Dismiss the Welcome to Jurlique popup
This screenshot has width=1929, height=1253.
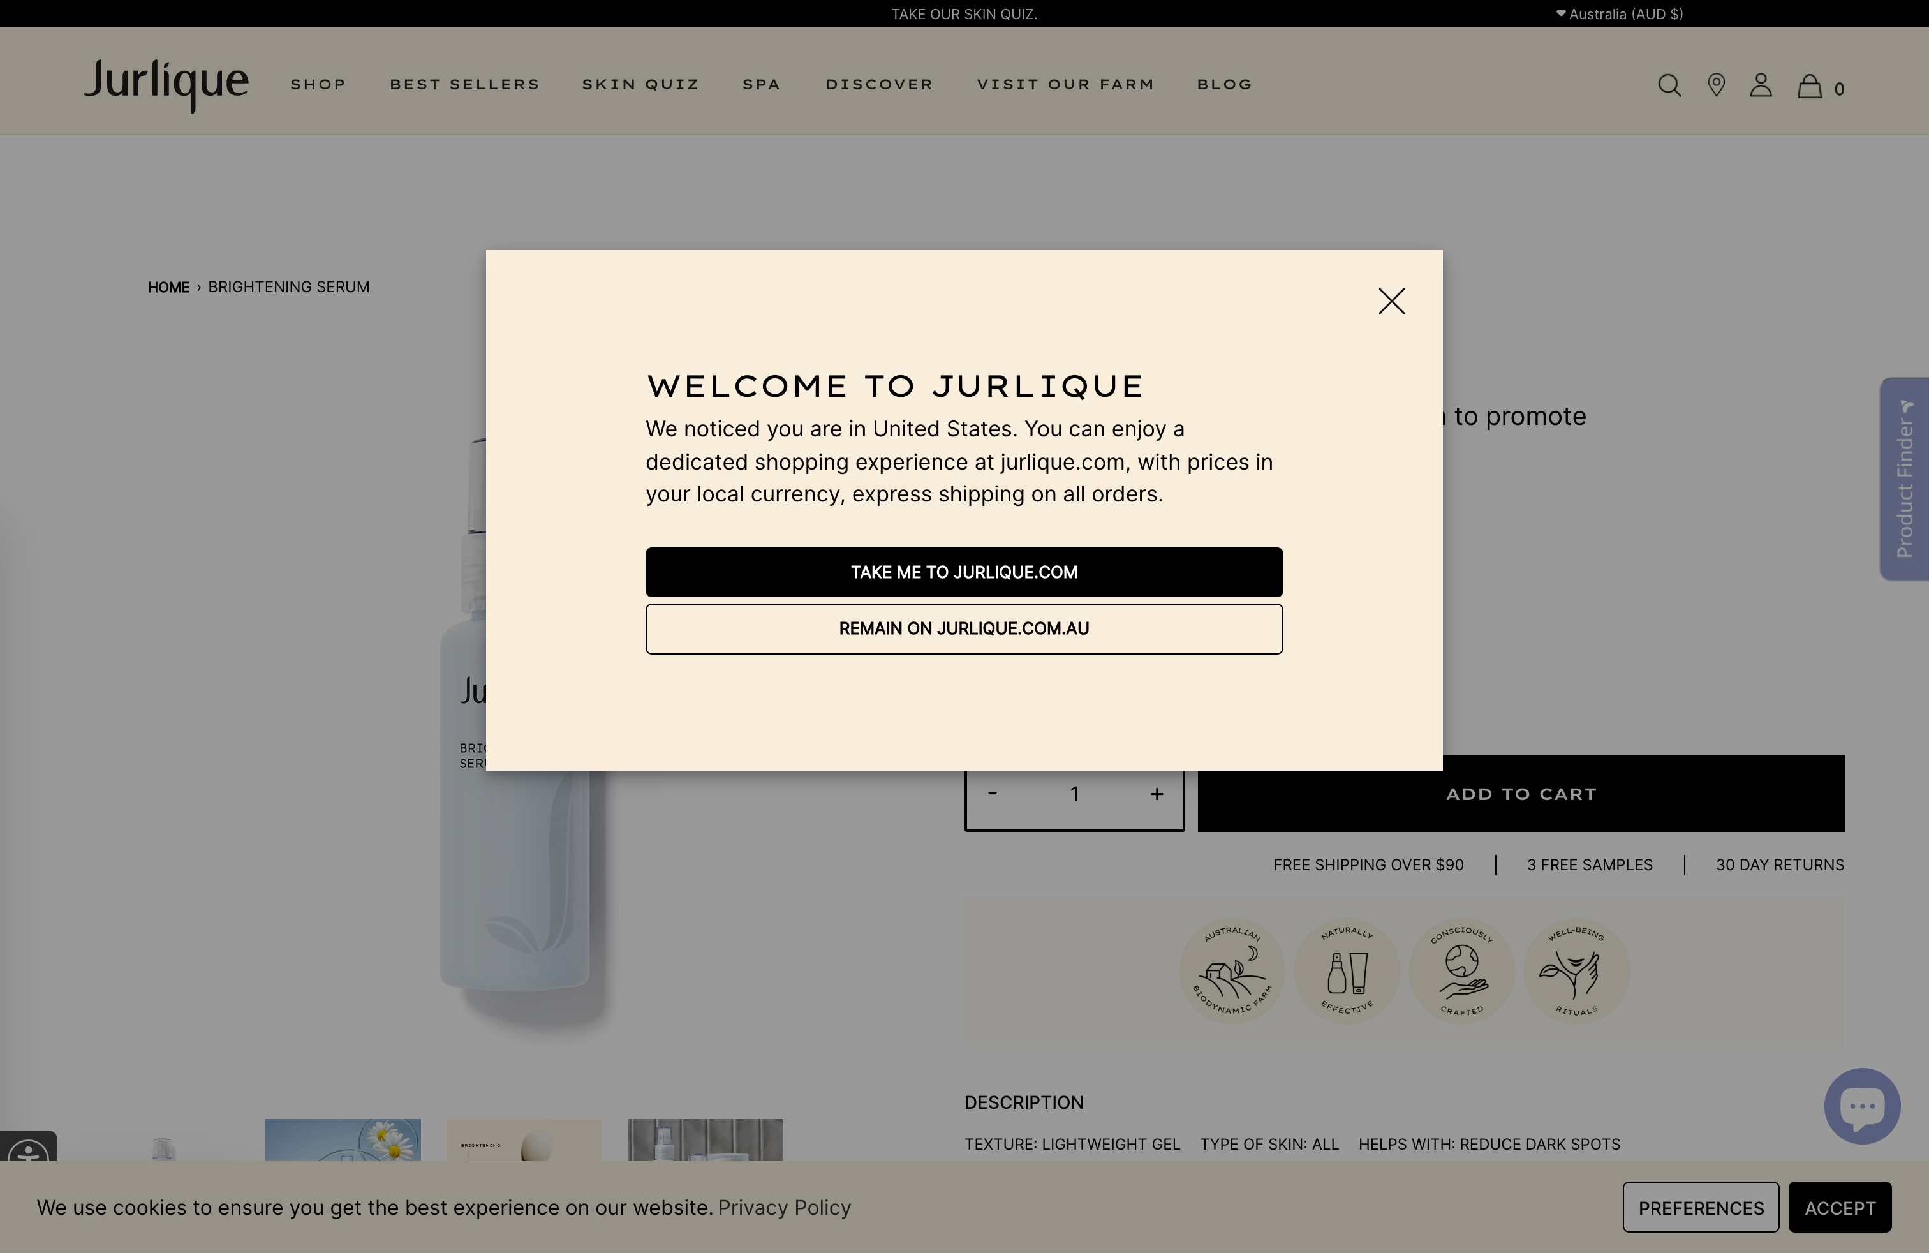[1391, 300]
